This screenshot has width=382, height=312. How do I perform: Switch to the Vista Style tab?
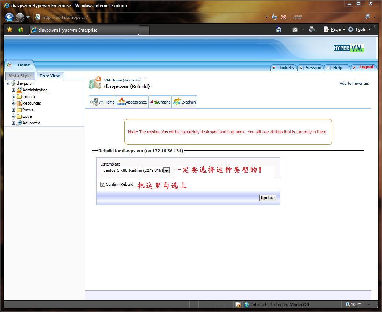[20, 76]
